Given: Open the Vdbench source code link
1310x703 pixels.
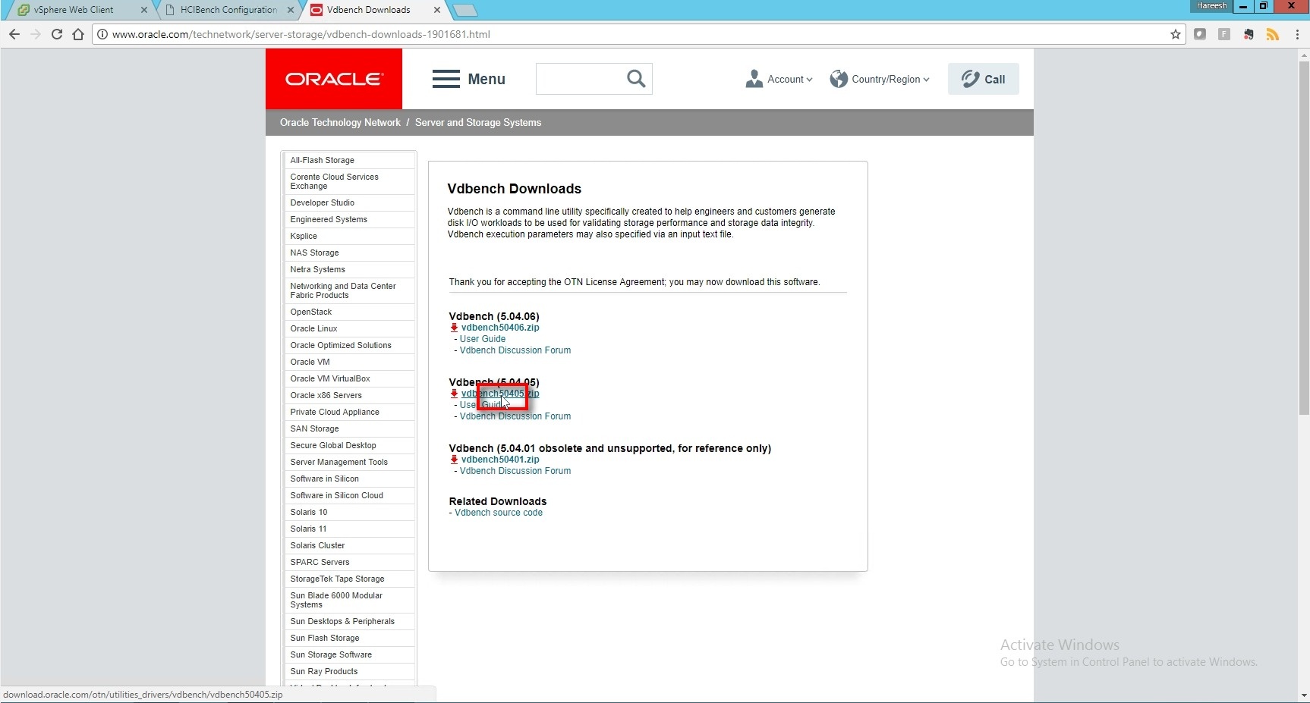Looking at the screenshot, I should click(499, 513).
